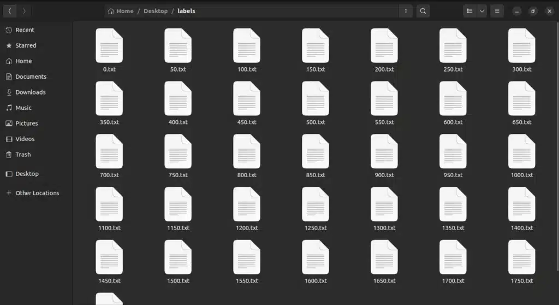This screenshot has width=559, height=305.
Task: Click the 1500.txt filename label
Action: pyautogui.click(x=179, y=281)
